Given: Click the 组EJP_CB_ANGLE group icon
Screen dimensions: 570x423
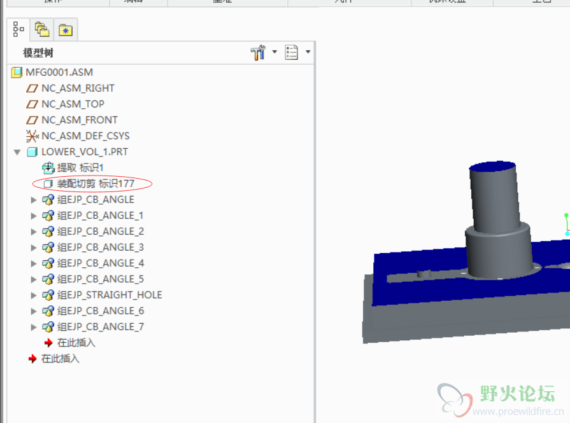Looking at the screenshot, I should point(48,200).
